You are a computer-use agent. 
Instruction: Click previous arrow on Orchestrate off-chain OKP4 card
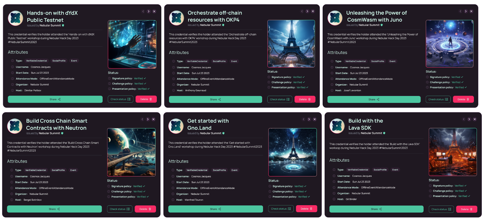coord(302,11)
